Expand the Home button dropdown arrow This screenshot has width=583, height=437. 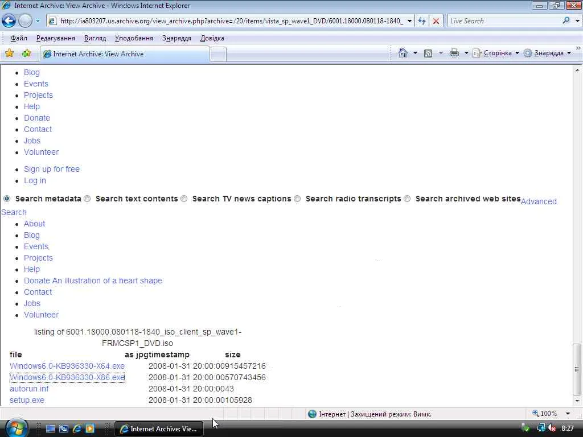click(415, 53)
